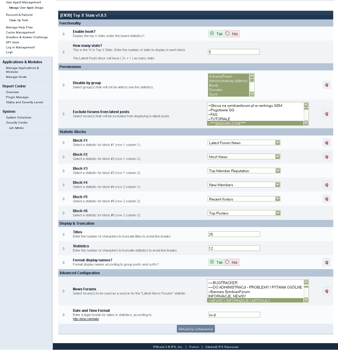
Task: Click revert icon for News Forums setting
Action: (326, 291)
